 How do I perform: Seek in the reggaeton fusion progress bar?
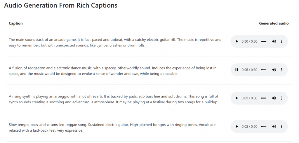tap(264, 70)
